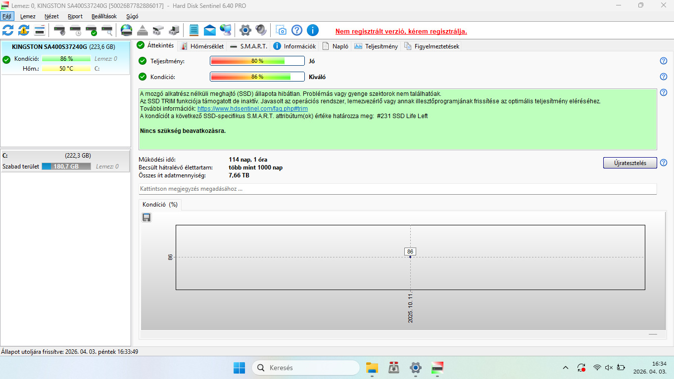Select the KINGSTON SA400S37240G disk entry
674x379 pixels.
tap(65, 58)
